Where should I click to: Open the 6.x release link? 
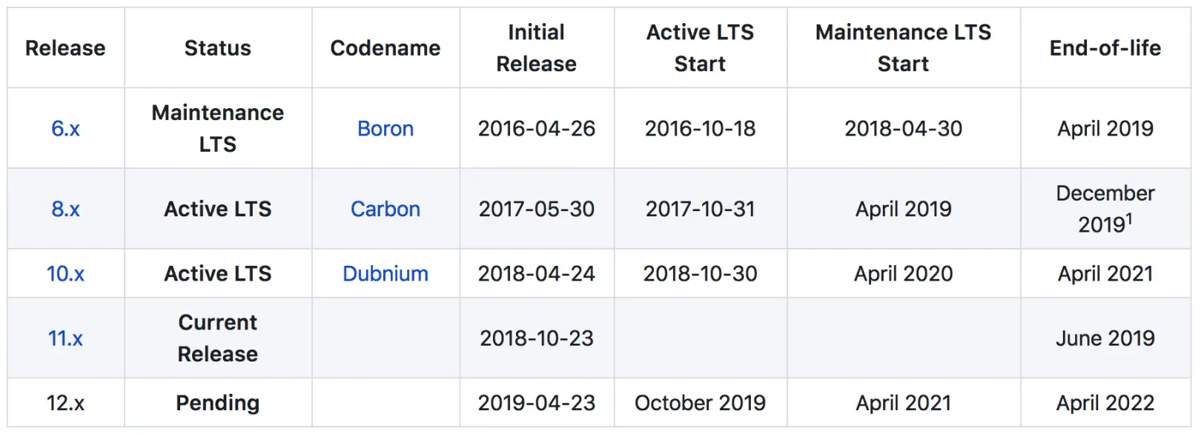click(65, 129)
